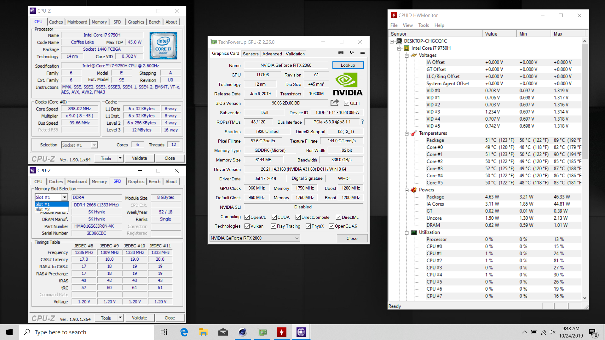The image size is (605, 340).
Task: Click the Type here to search box
Action: tap(87, 332)
